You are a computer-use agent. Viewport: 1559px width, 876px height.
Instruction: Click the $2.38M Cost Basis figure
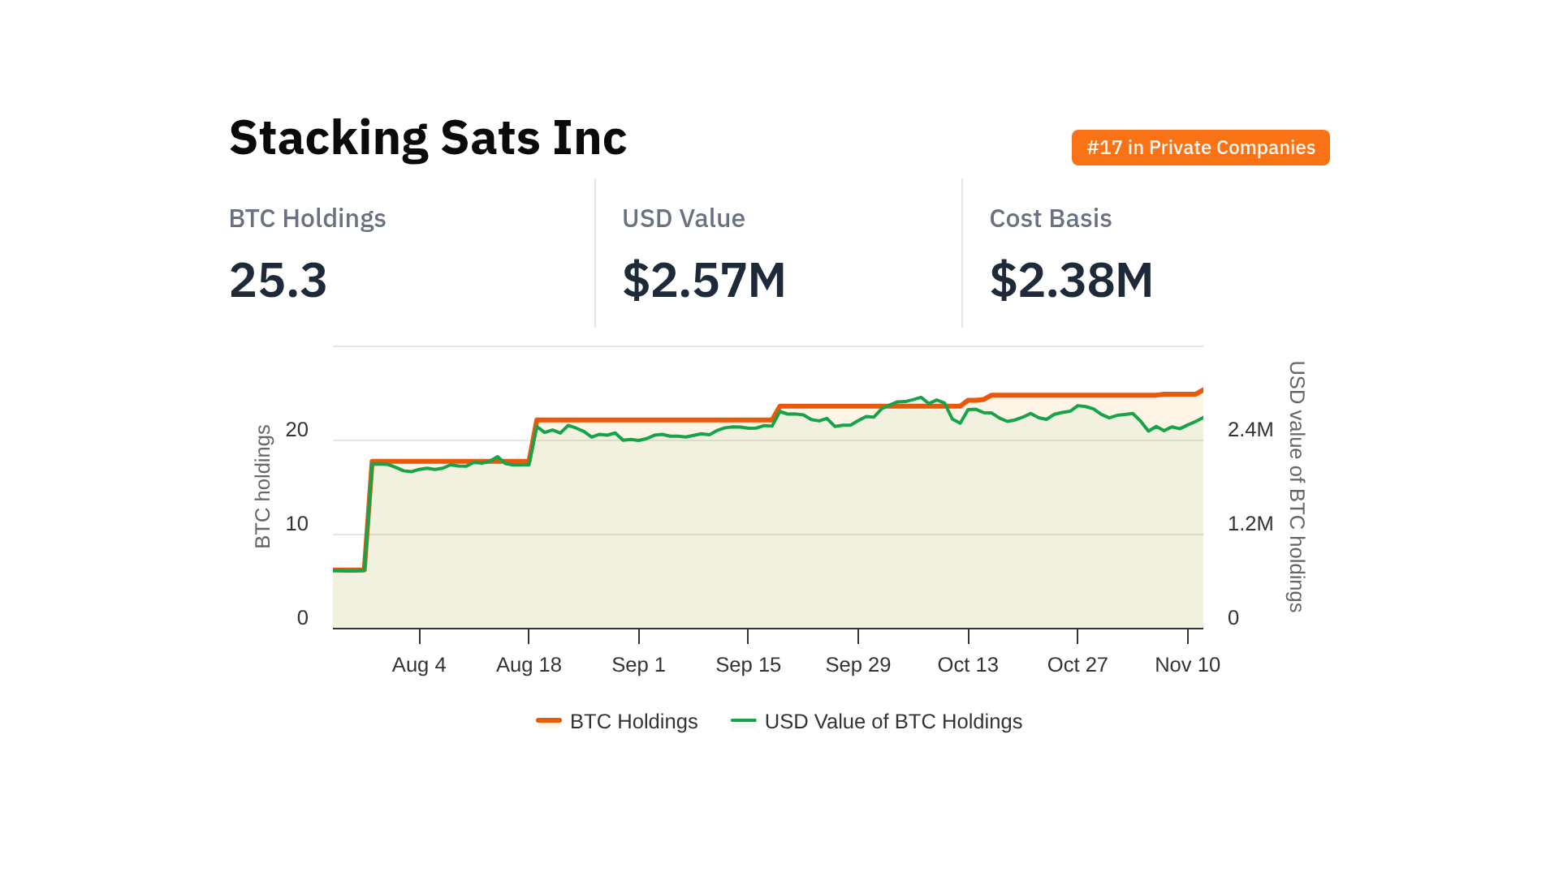pos(1070,280)
